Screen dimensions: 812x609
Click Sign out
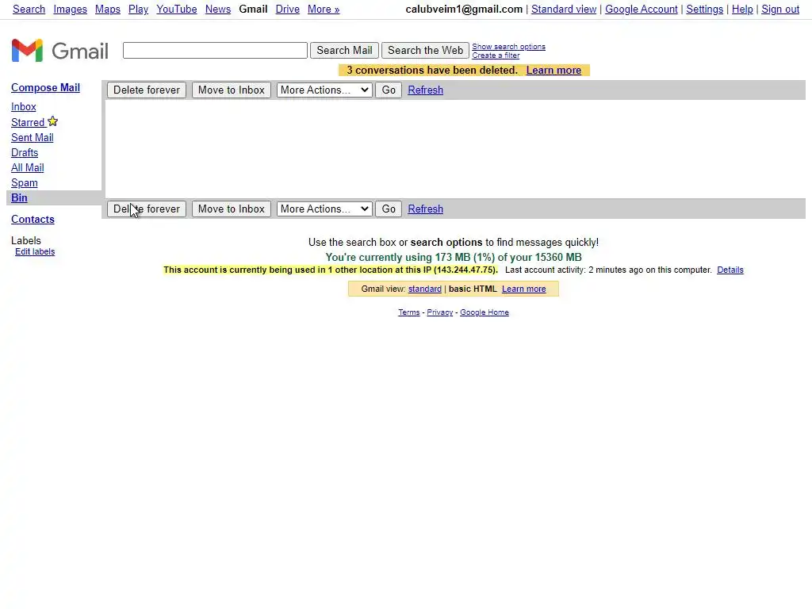coord(780,10)
